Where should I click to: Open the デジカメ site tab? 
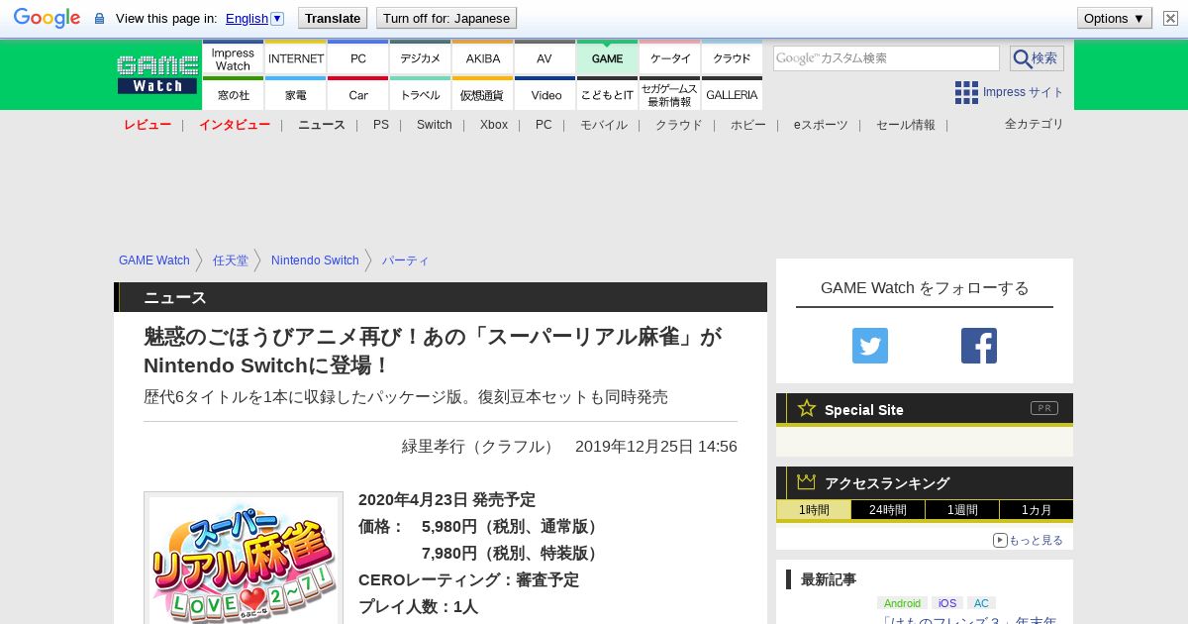(x=421, y=58)
